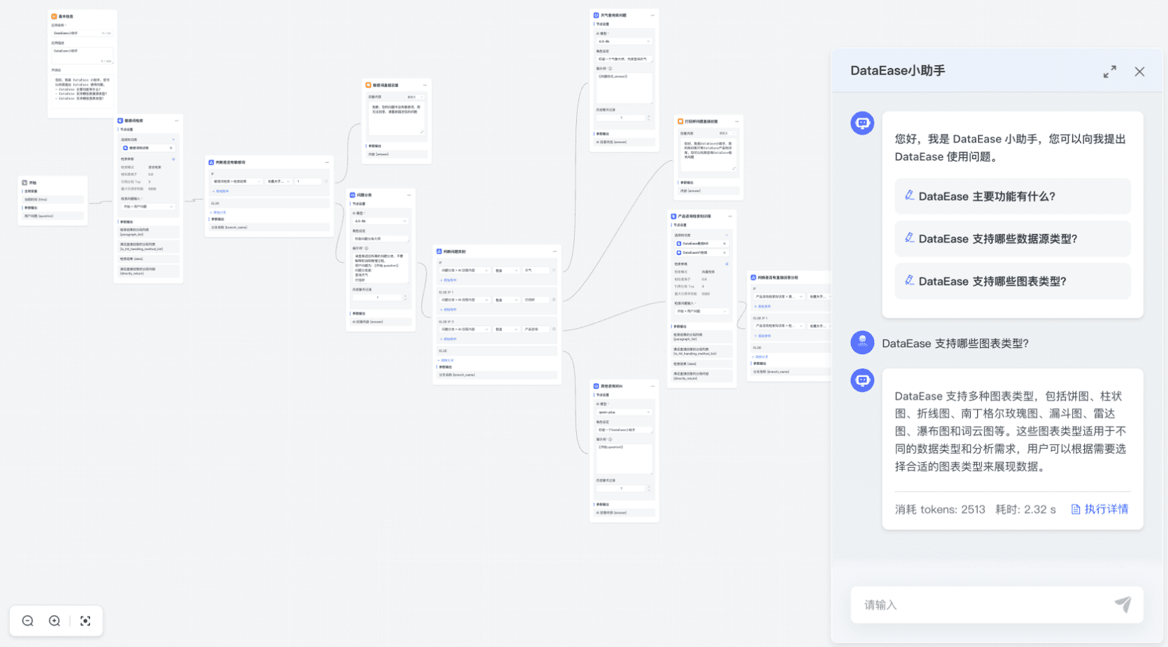The image size is (1168, 647).
Task: Click the 敏感词检索 node icon
Action: [x=120, y=121]
